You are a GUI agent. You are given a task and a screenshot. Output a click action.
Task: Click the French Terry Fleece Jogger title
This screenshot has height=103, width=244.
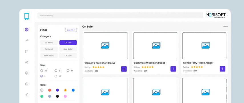coord(198,63)
